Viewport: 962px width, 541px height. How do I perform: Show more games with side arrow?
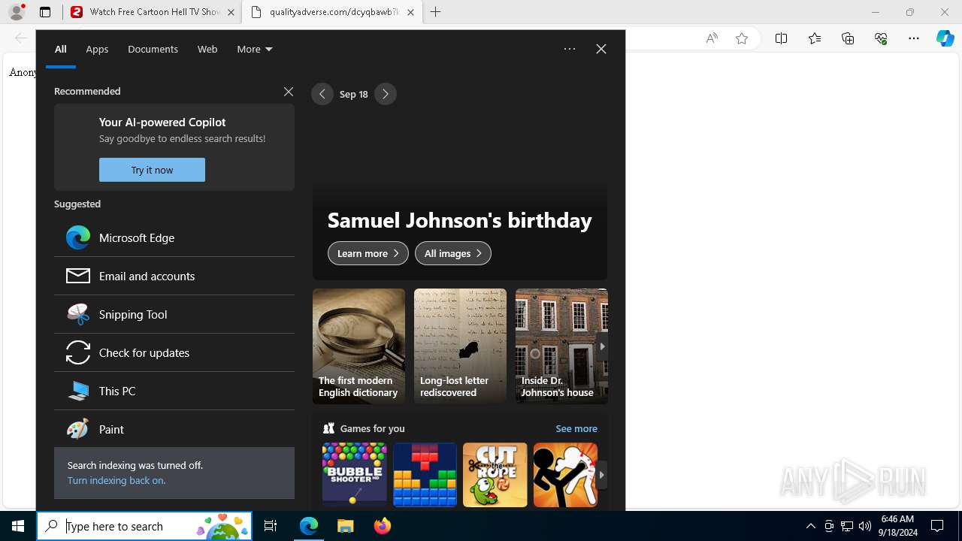pos(602,475)
